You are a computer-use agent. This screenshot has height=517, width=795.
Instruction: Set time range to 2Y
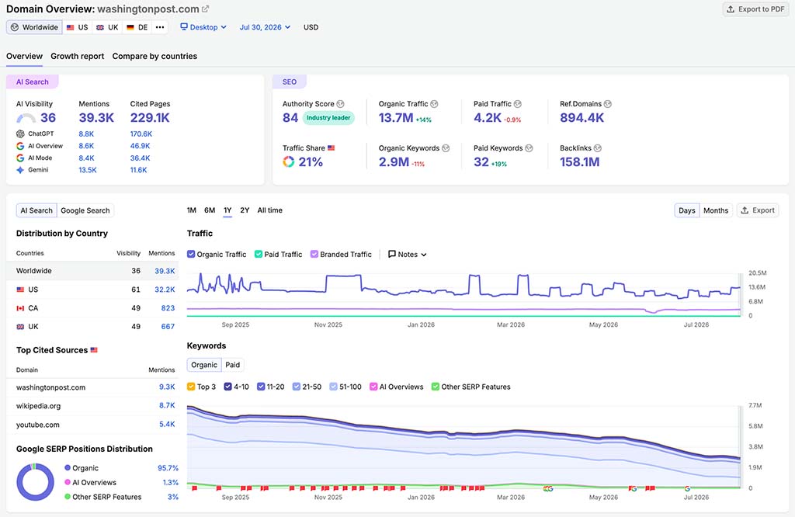(x=245, y=210)
